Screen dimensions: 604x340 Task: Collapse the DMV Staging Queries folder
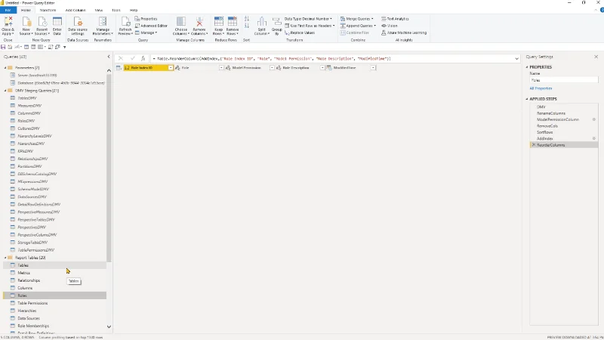pyautogui.click(x=5, y=91)
